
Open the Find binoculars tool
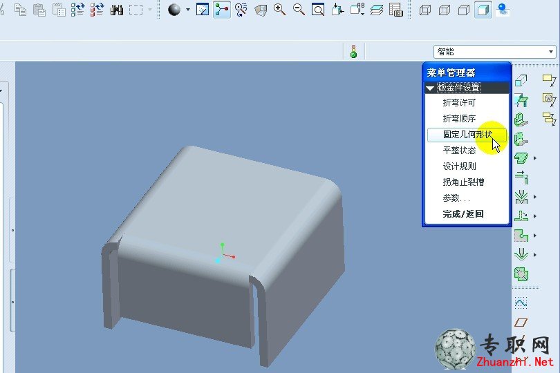pyautogui.click(x=116, y=10)
